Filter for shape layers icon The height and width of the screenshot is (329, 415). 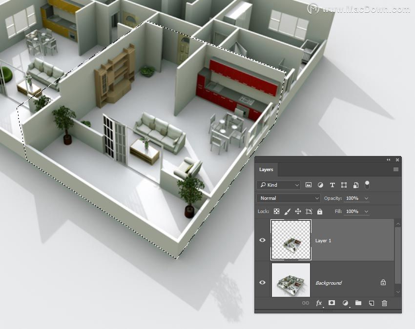(344, 185)
